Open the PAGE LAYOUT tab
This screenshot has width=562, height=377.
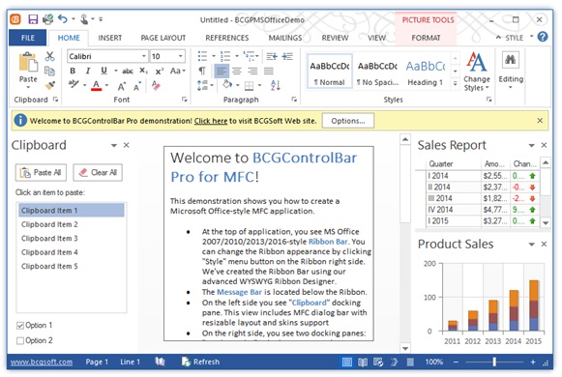[x=163, y=38]
